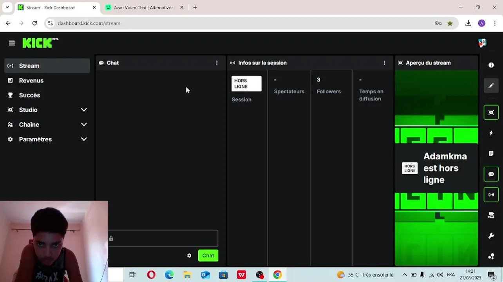
Task: Open Chrome profile avatar A
Action: (x=482, y=23)
